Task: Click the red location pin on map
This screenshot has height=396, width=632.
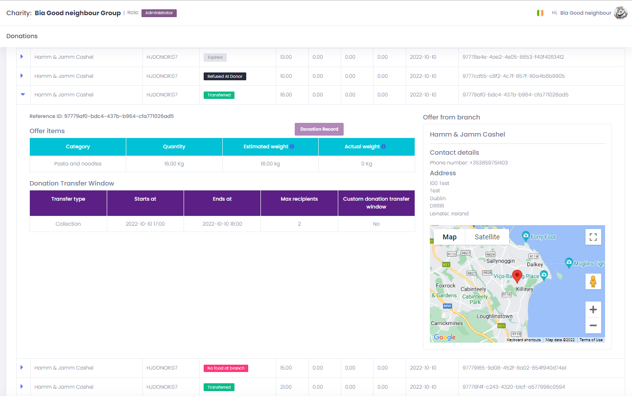Action: [517, 277]
